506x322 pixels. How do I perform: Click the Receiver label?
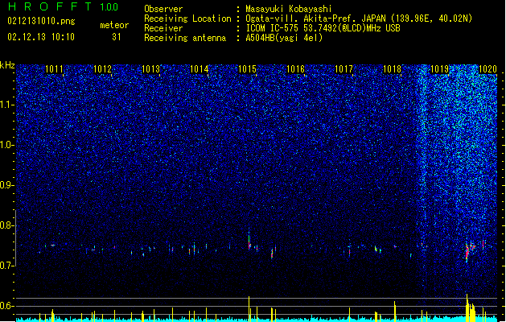163,28
